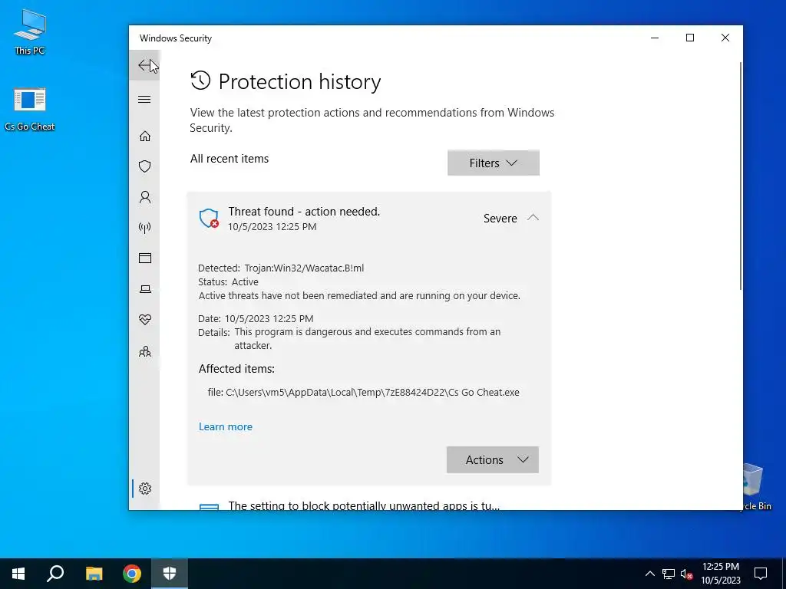Open network status tray icon

[669, 574]
